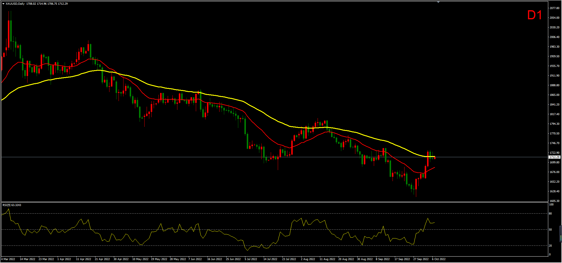The image size is (562, 263).
Task: Click the 19 May 2022 date label
Action: (159, 259)
